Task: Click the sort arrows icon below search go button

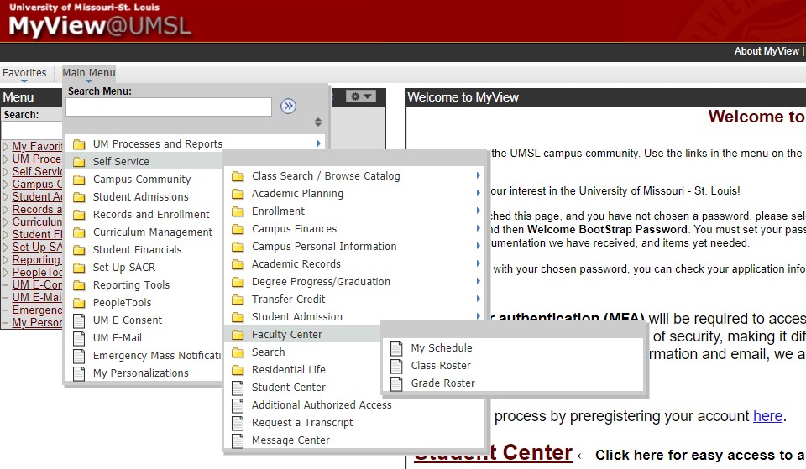Action: coord(317,122)
